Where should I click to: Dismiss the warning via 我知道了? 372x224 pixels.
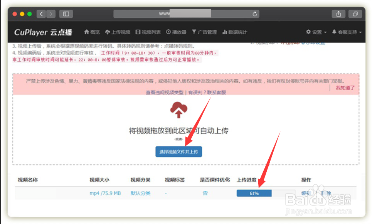344,88
